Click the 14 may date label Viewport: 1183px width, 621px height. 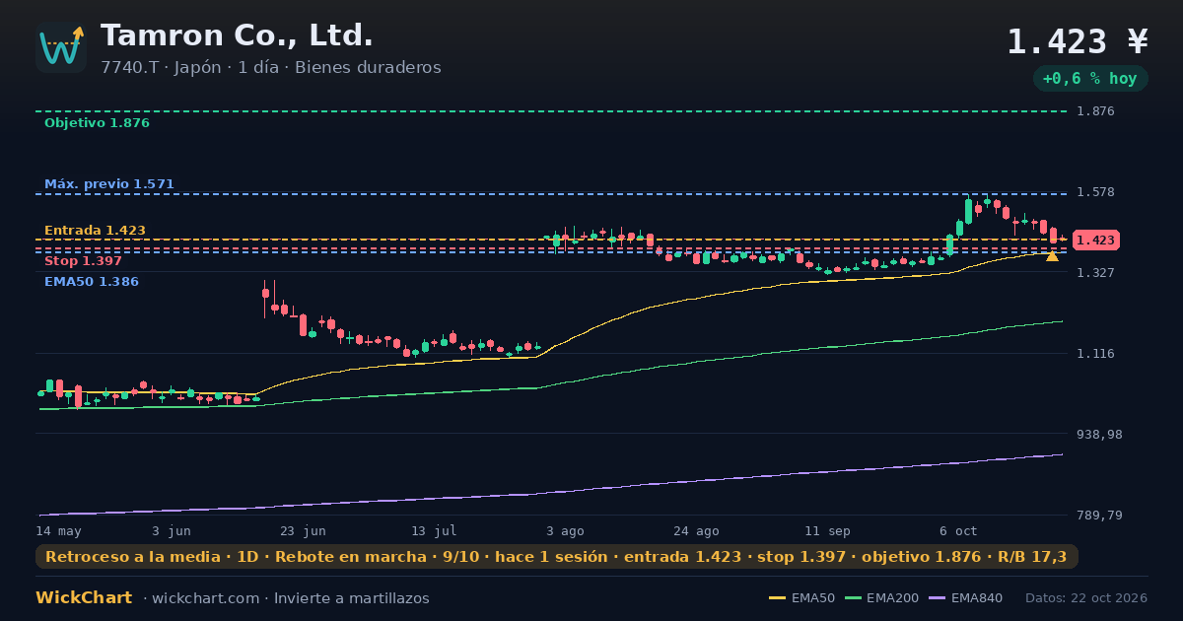point(58,531)
